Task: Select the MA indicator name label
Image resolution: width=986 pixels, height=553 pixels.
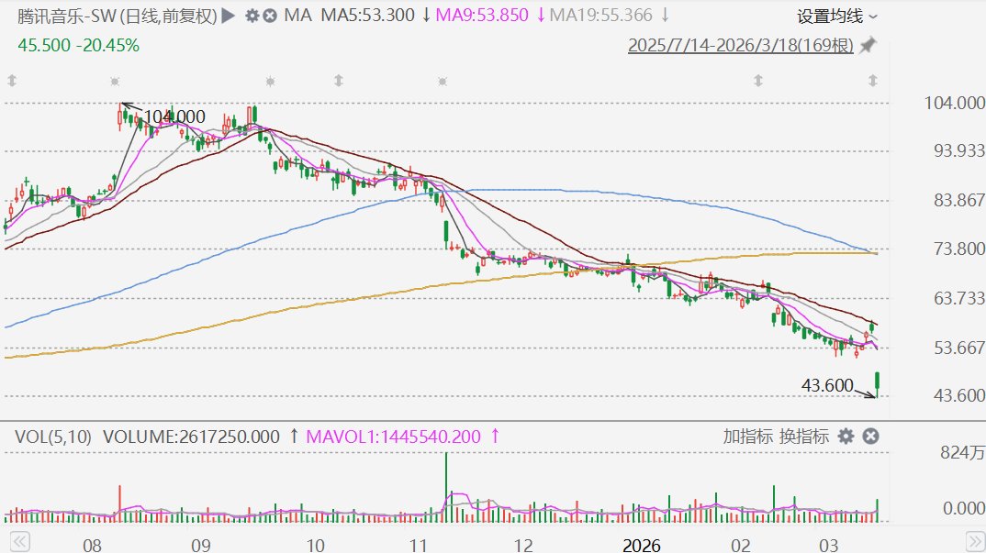Action: click(x=297, y=16)
